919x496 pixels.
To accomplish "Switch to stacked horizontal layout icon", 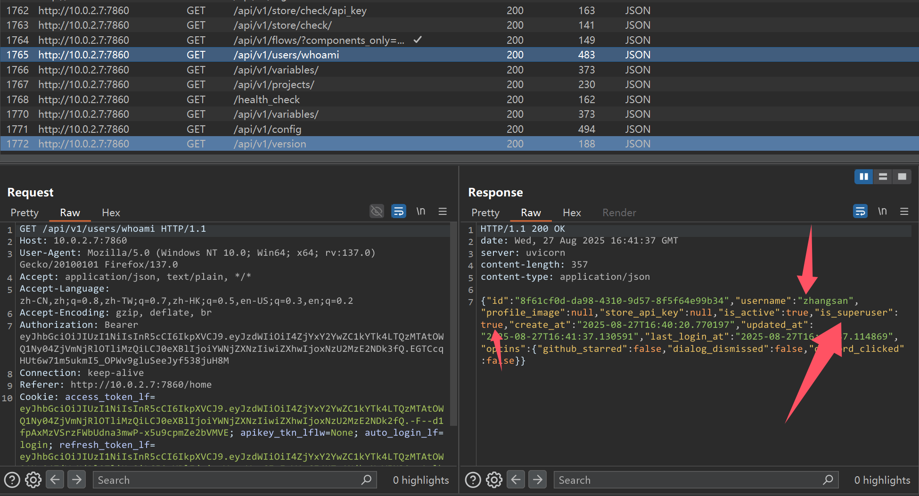I will point(883,177).
